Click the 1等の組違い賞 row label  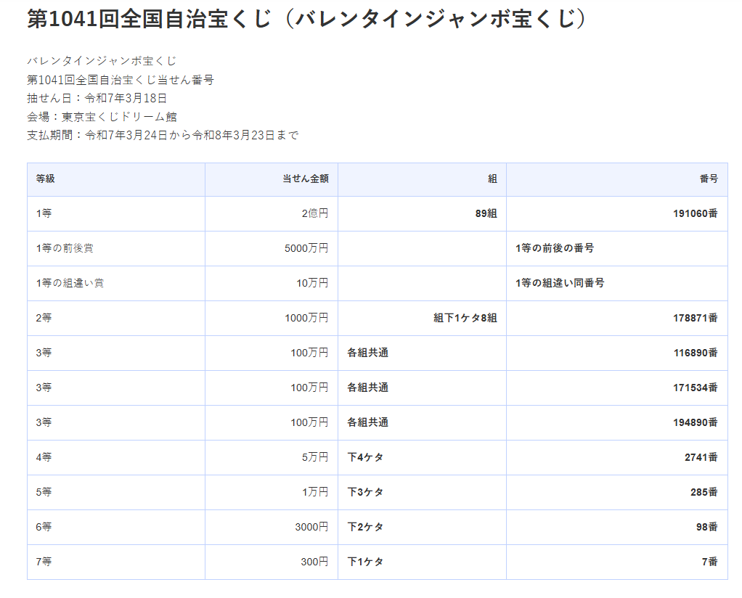(70, 283)
